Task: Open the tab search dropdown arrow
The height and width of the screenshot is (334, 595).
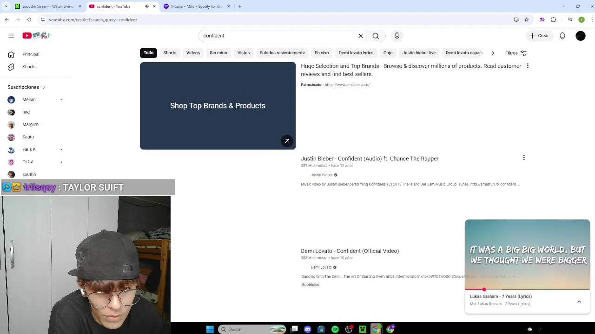Action: tap(6, 6)
